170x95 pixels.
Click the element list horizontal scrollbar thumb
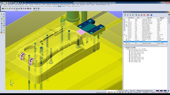pos(142,45)
